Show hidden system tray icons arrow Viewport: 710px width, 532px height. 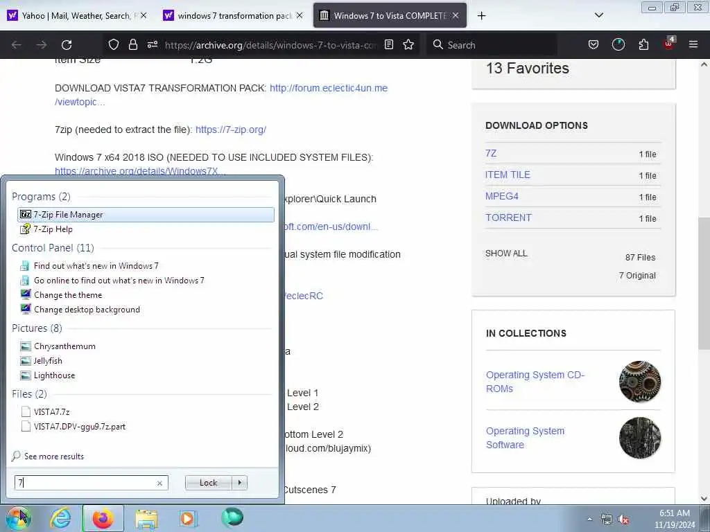[589, 520]
